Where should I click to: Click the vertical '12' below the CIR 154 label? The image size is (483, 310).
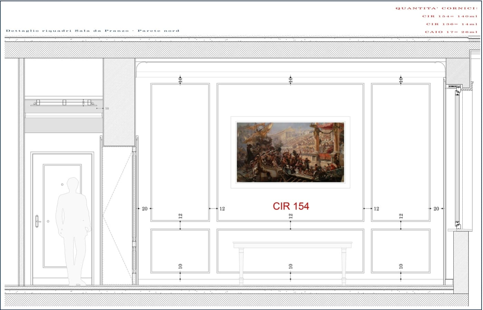(290, 216)
